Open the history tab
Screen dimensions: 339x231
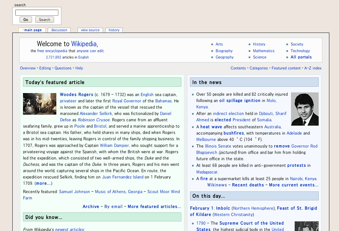click(114, 30)
